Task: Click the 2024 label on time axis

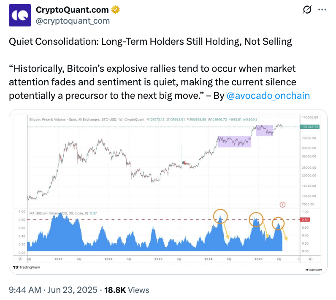Action: (208, 258)
